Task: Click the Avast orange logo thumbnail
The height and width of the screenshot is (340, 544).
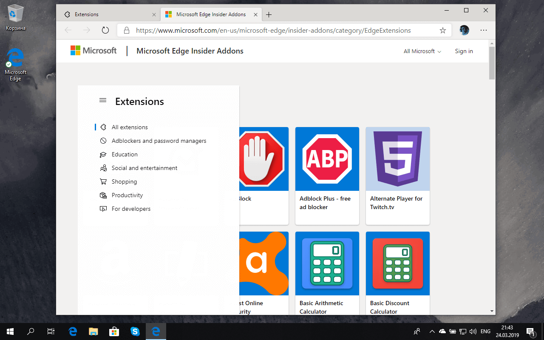Action: [264, 263]
